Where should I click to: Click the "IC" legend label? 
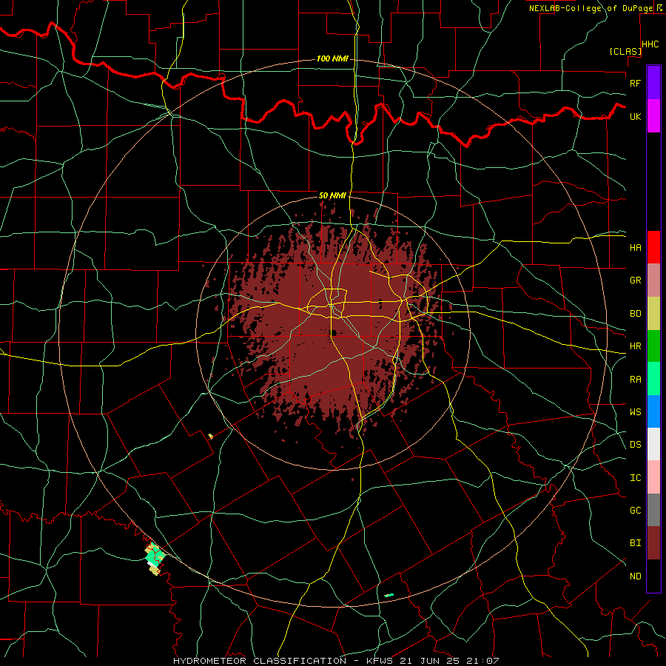coord(635,478)
